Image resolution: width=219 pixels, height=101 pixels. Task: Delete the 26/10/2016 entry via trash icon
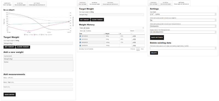[x=135, y=36]
